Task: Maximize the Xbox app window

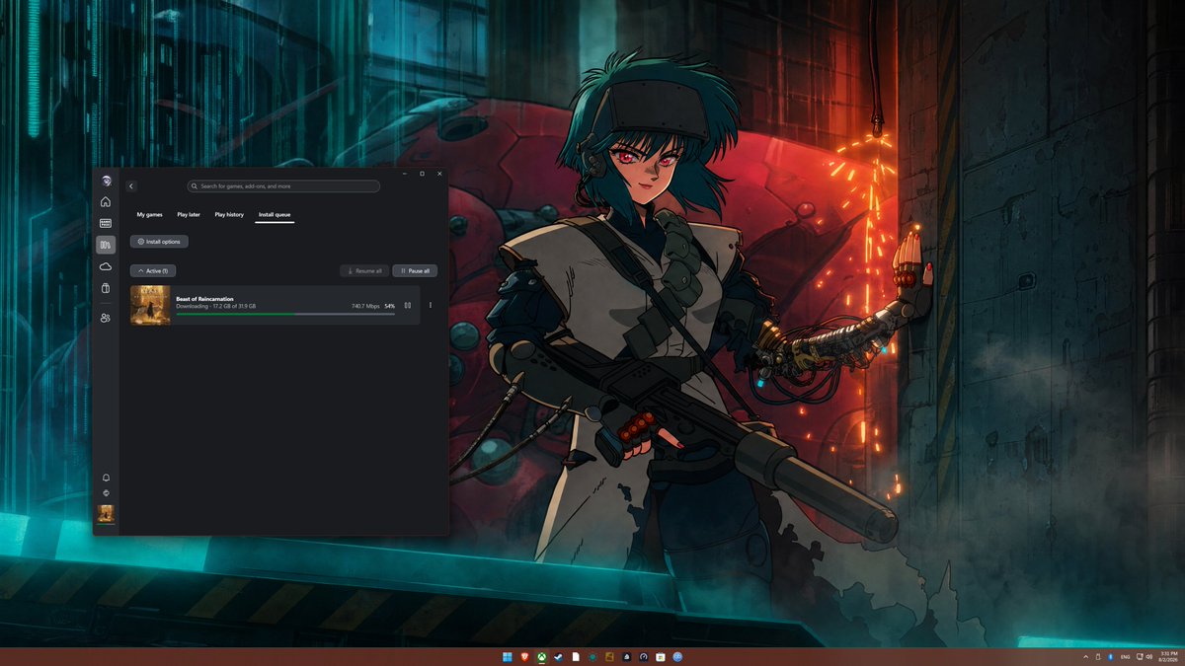Action: click(423, 174)
